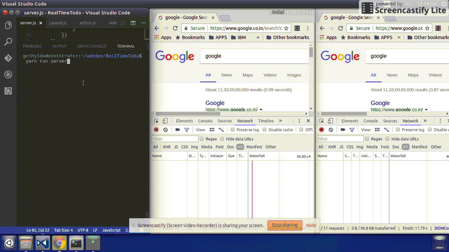
Task: Switch to the action.js editor tab
Action: [87, 23]
